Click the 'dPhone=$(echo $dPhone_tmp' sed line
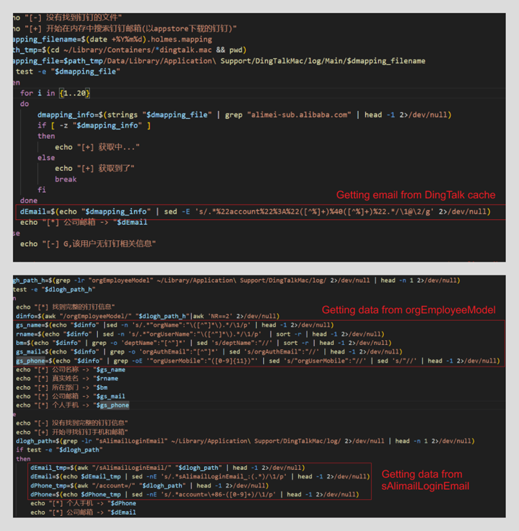The width and height of the screenshot is (519, 531). click(195, 494)
